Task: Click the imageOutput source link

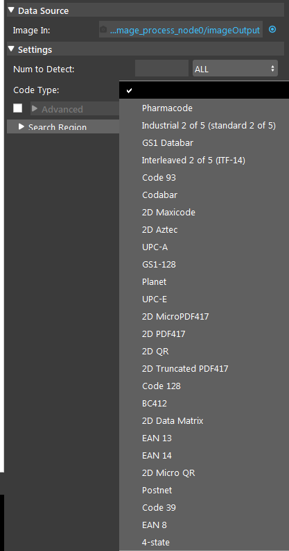Action: click(x=185, y=30)
